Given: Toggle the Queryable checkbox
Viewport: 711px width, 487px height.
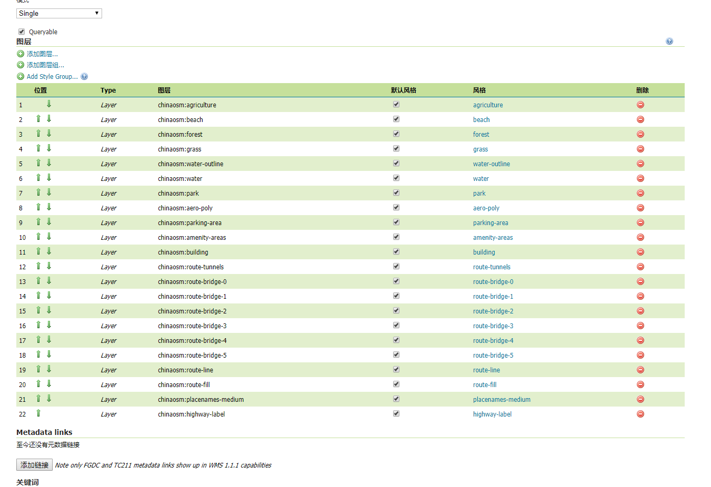Looking at the screenshot, I should 22,32.
